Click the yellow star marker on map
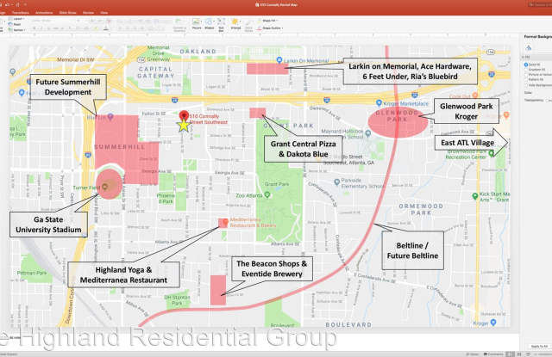Screen dimensions: 552x357 point(184,126)
